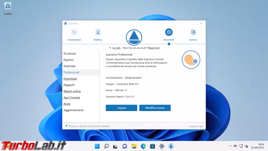Select the Strumenti gear icon
Image resolution: width=268 pixels, height=151 pixels.
coord(169,32)
